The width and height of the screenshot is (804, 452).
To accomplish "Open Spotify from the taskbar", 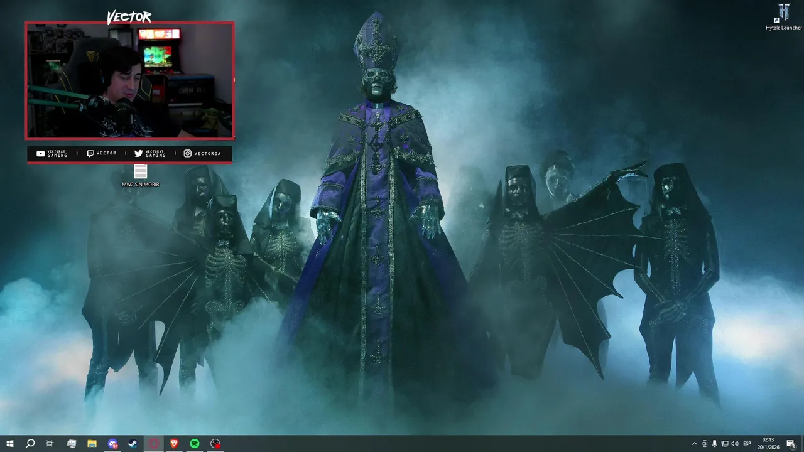I will click(x=195, y=444).
